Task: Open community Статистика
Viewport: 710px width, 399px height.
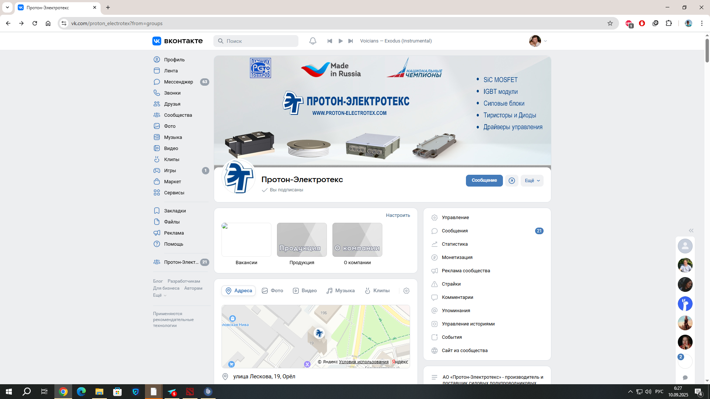Action: [454, 244]
